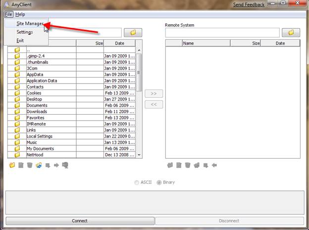This screenshot has width=309, height=230.
Task: Click the 'Jan 22 2009' date cell
Action: click(119, 136)
